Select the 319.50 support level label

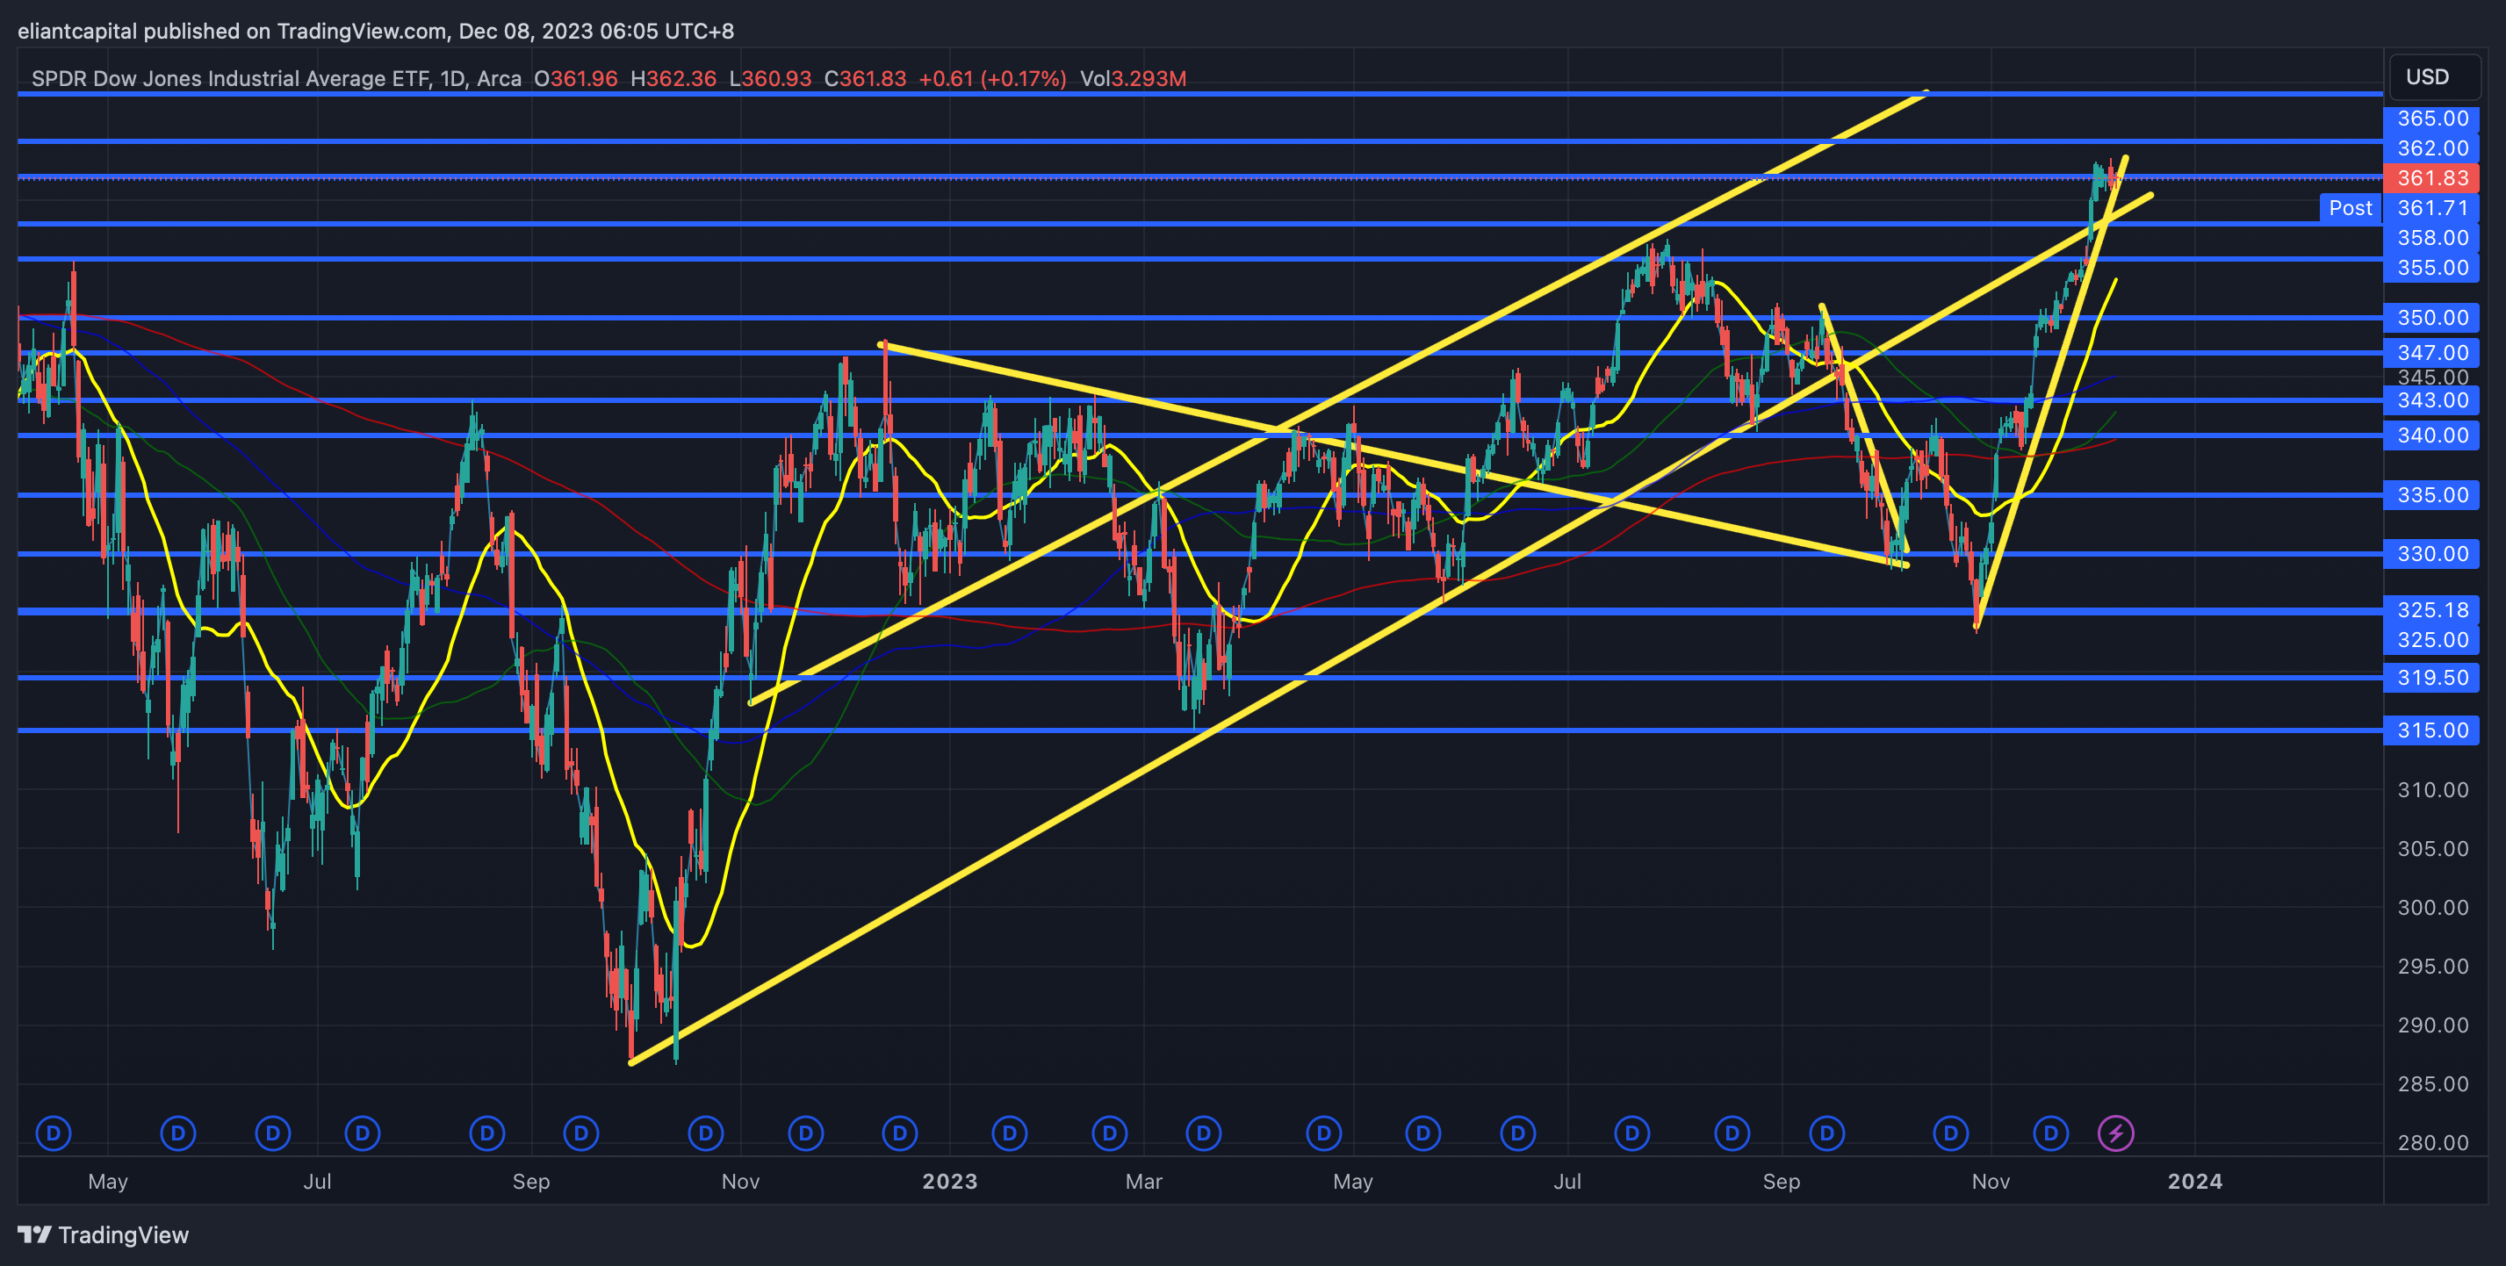2432,678
